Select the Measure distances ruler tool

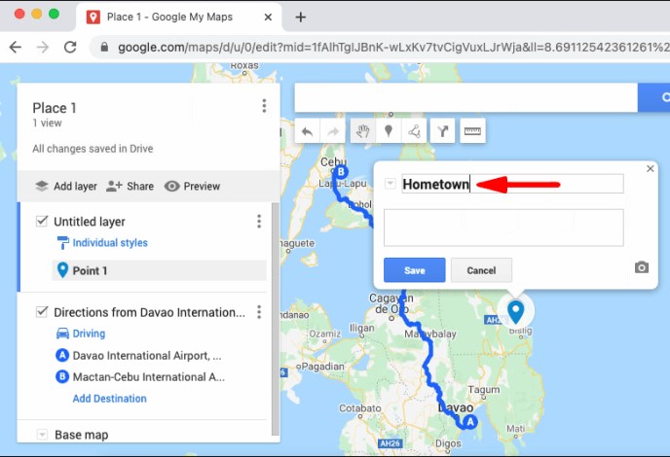[x=472, y=131]
